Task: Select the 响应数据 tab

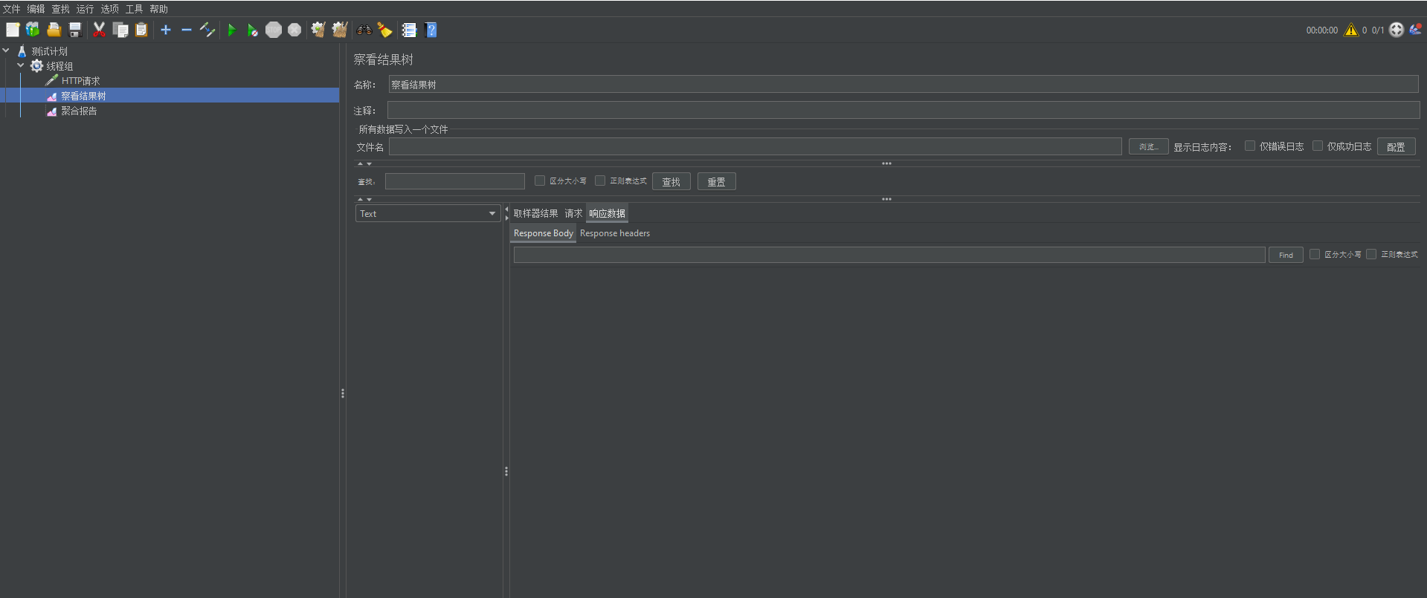Action: tap(607, 213)
